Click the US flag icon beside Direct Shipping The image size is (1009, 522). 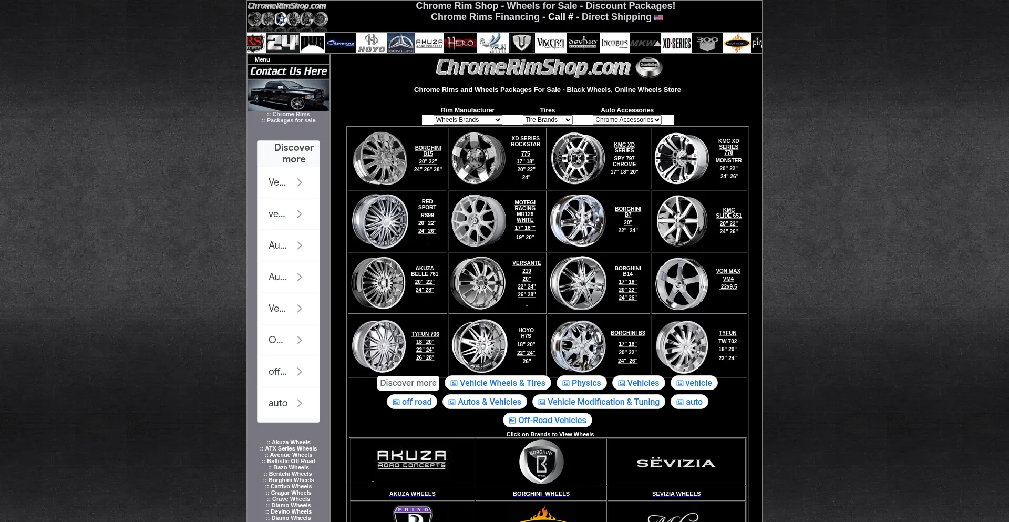tap(658, 17)
